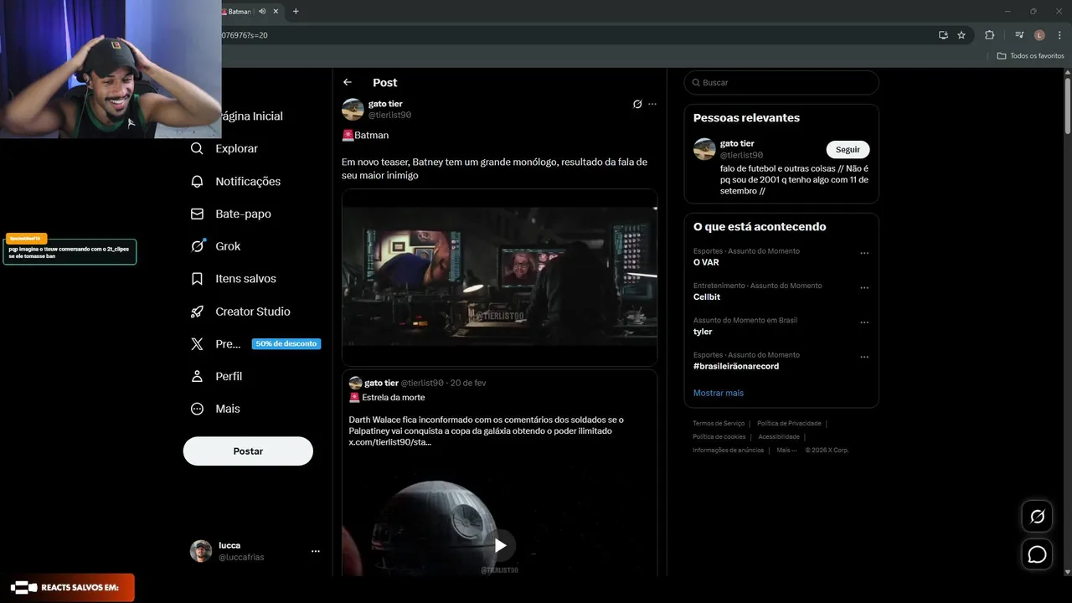Image resolution: width=1072 pixels, height=603 pixels.
Task: Open options for #brasileirãonarecord trend
Action: (864, 357)
